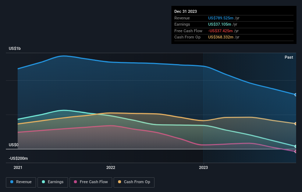302x192 pixels.
Task: Click the Free Cash Flow endpoint marker
Action: [x=296, y=152]
